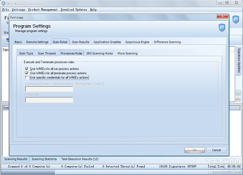Image resolution: width=243 pixels, height=175 pixels.
Task: Enable "Use specific credentials for all WMIEx actions"
Action: pos(27,77)
